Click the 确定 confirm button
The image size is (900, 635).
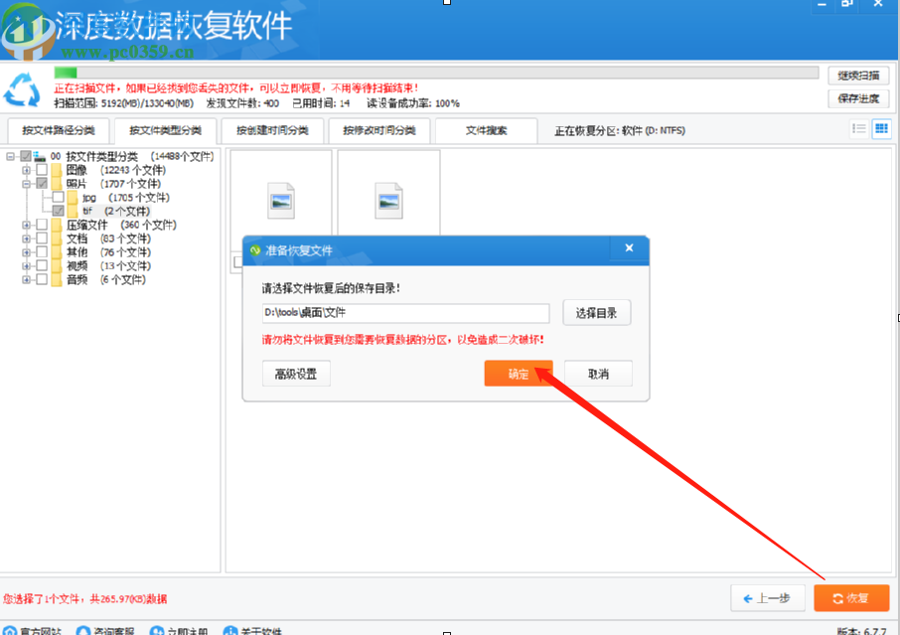pos(518,374)
